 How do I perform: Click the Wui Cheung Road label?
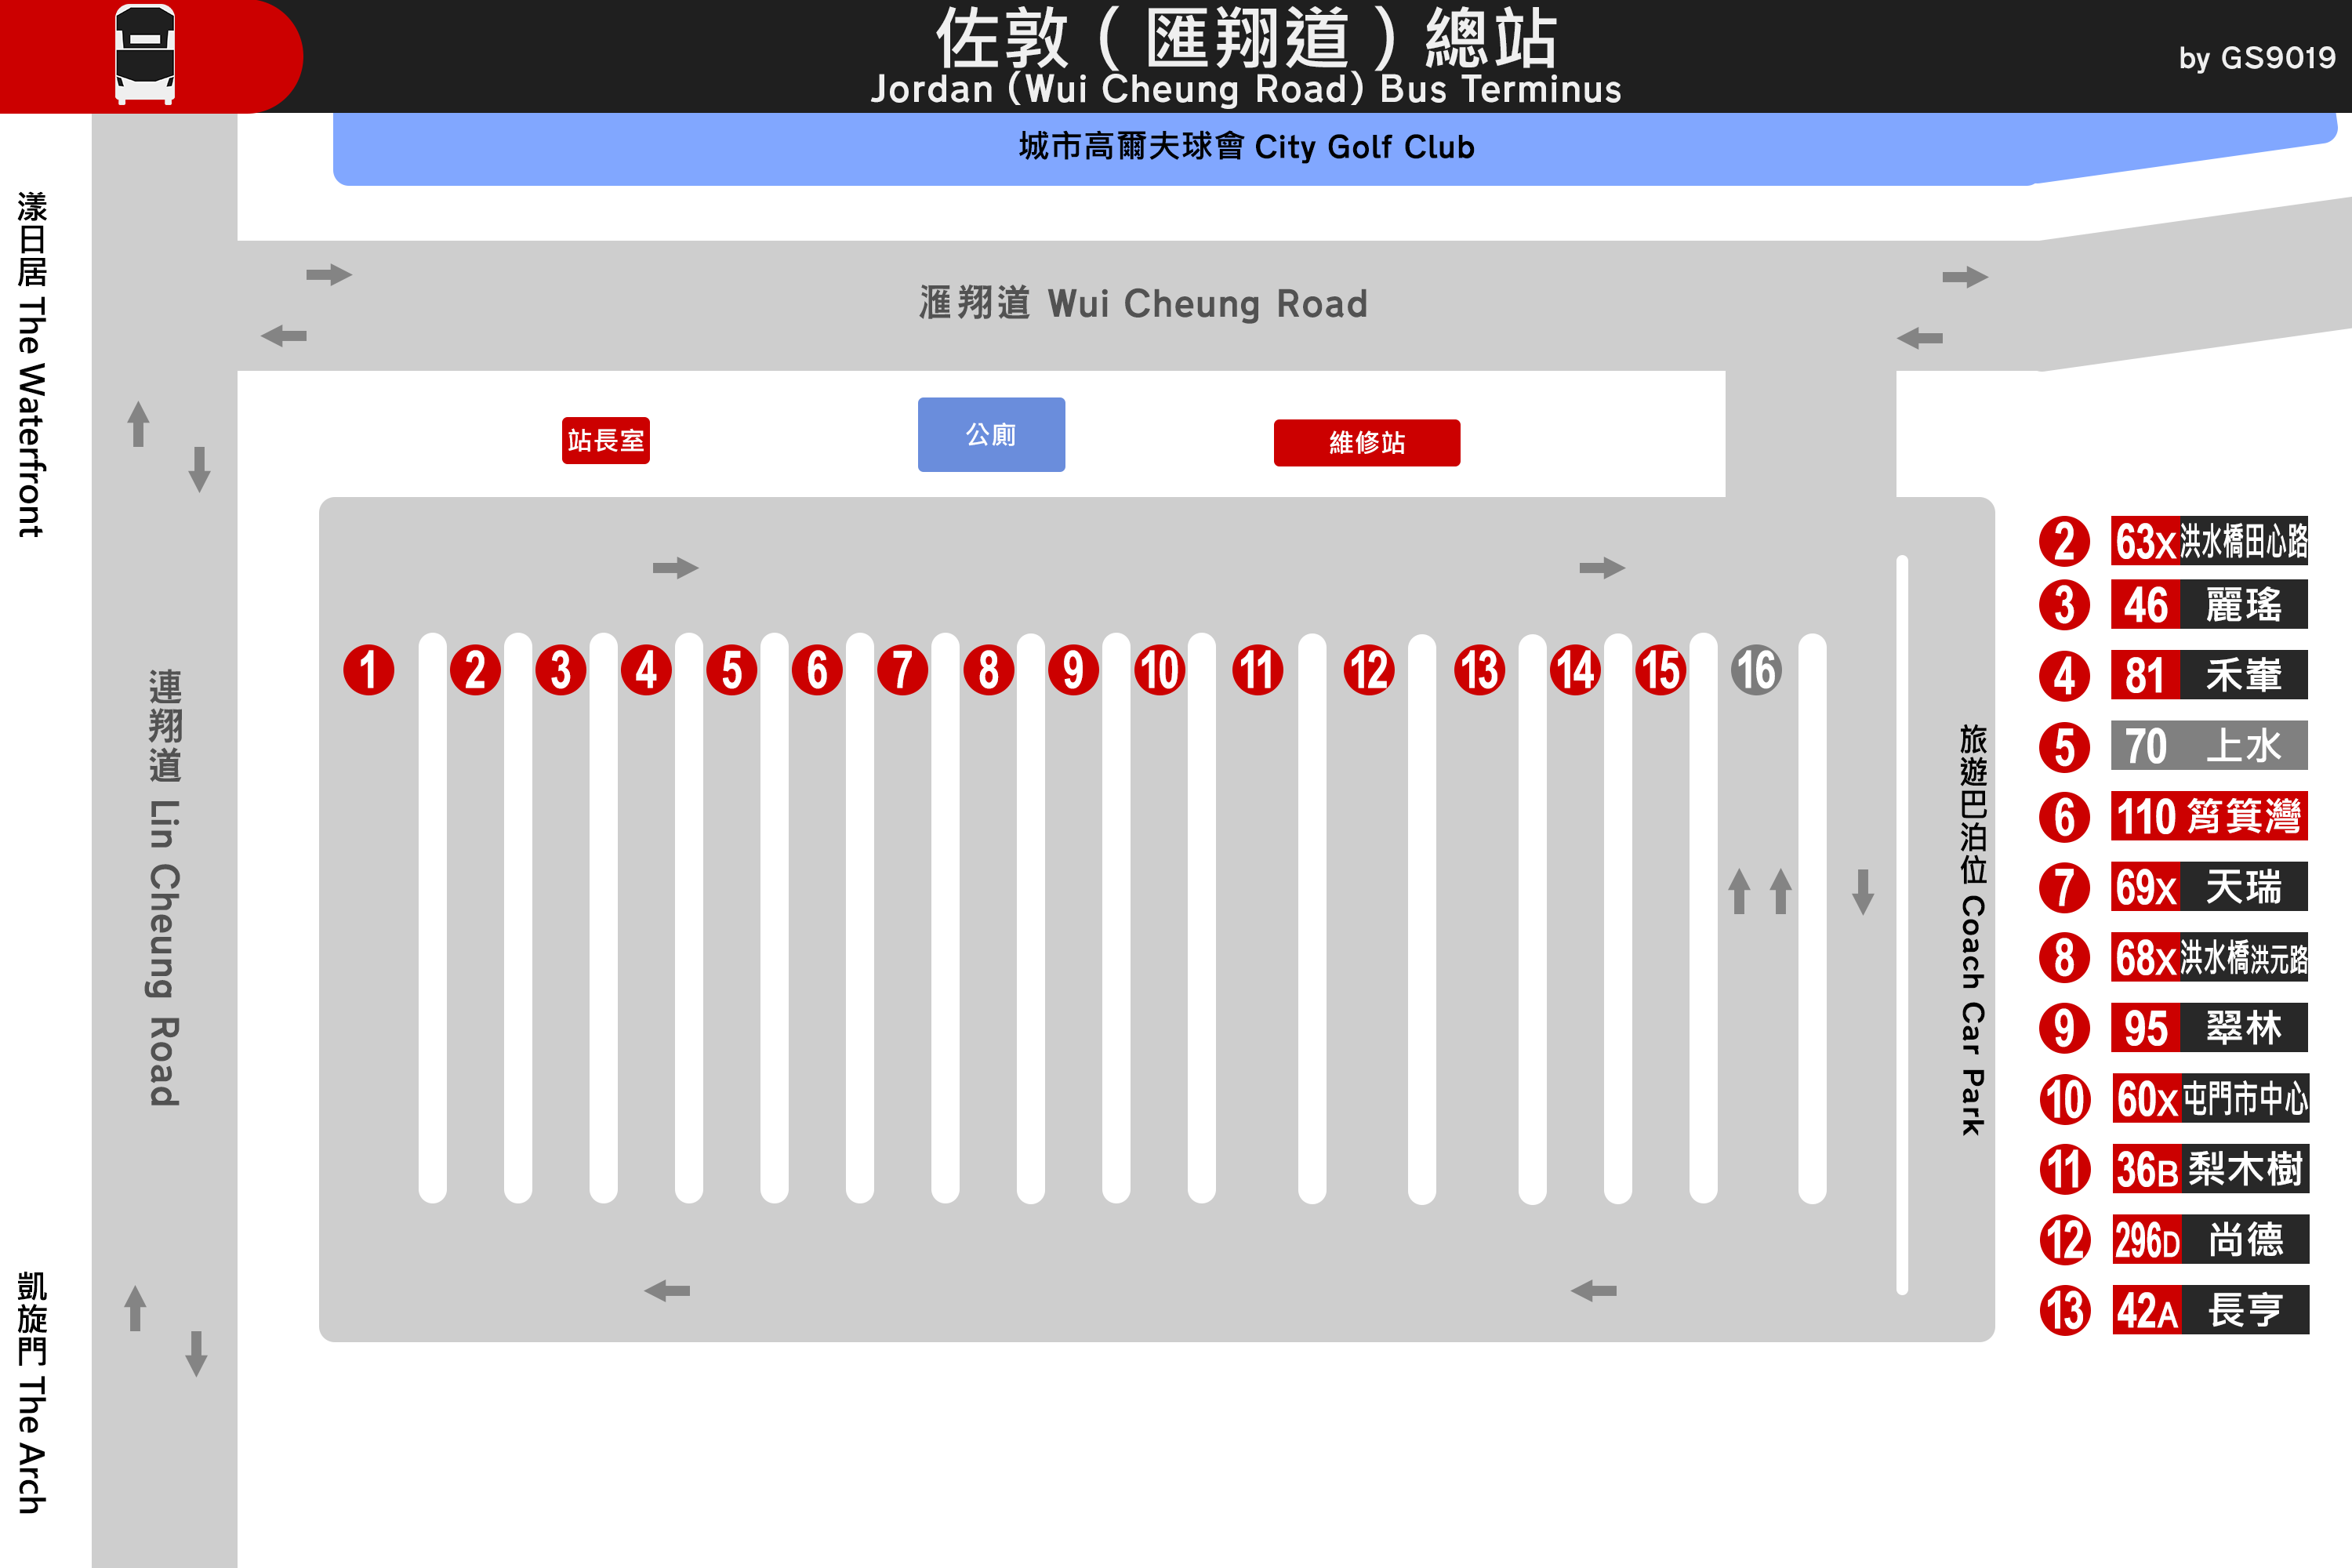(x=1143, y=303)
